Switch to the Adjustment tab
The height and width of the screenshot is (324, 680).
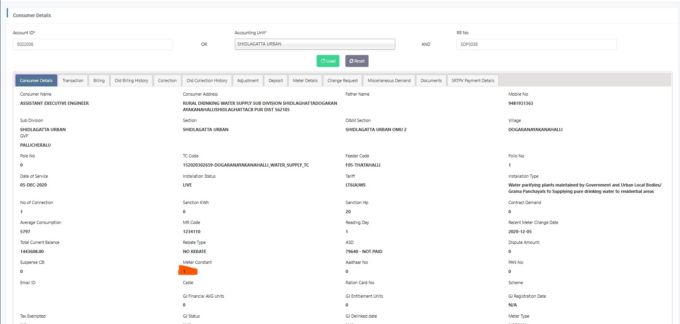coord(248,81)
